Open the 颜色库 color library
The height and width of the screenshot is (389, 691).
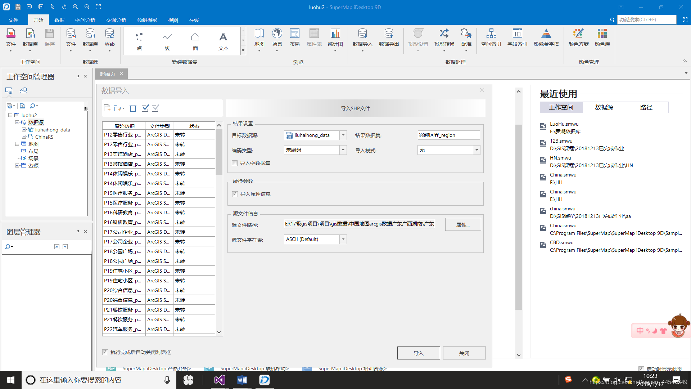[602, 38]
